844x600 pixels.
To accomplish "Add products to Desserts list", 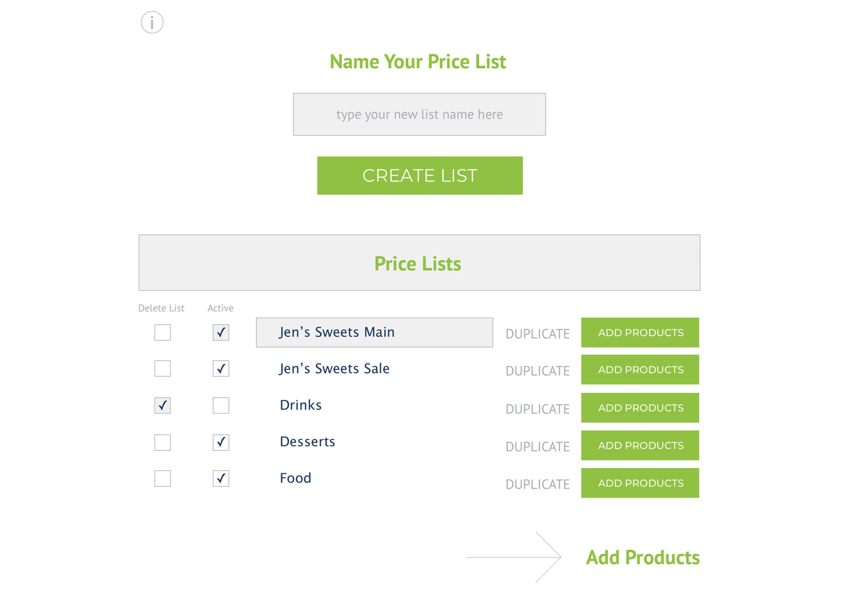I will click(x=640, y=446).
